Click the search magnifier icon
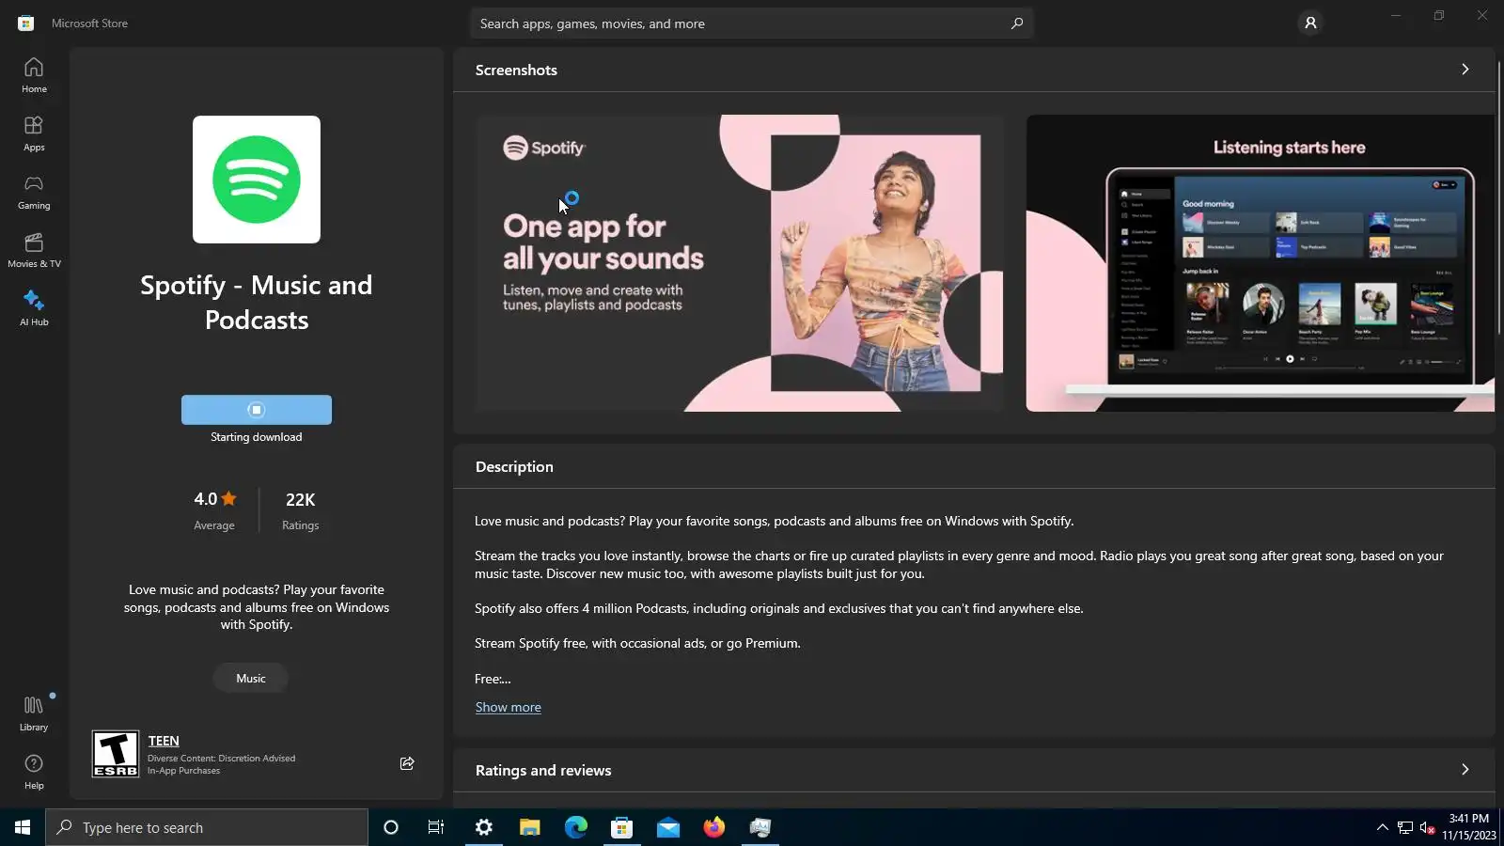 click(x=1016, y=23)
